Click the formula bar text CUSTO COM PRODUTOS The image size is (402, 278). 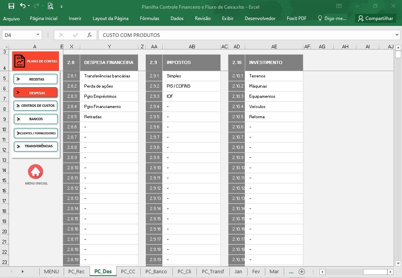[131, 35]
